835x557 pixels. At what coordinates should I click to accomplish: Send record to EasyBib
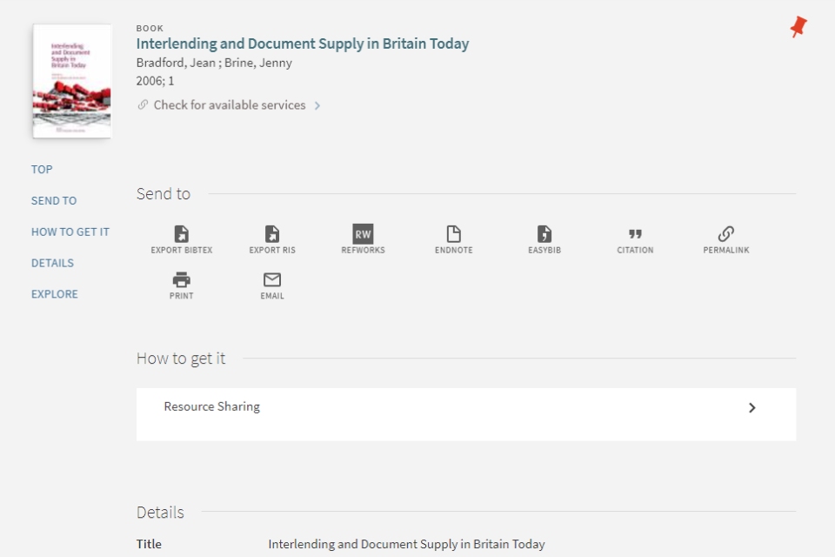point(544,234)
